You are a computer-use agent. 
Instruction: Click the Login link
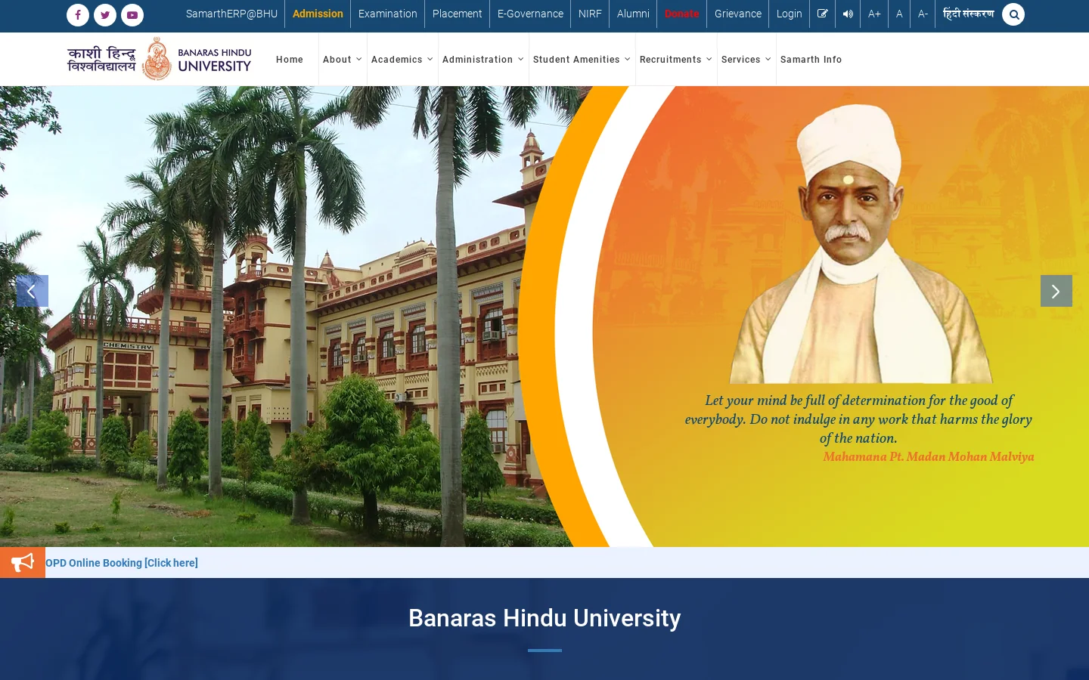[x=790, y=14]
